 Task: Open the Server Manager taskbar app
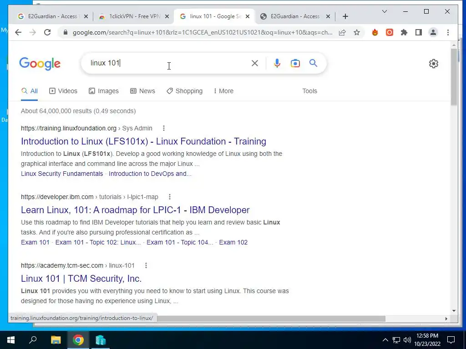[x=101, y=340]
